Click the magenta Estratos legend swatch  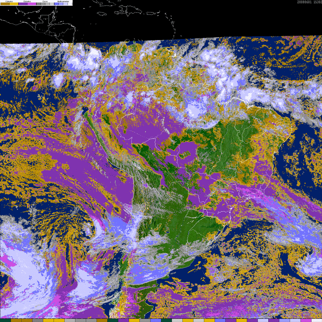(x=32, y=4)
